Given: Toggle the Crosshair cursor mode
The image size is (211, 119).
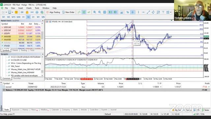Looking at the screenshot, I should [133, 12].
